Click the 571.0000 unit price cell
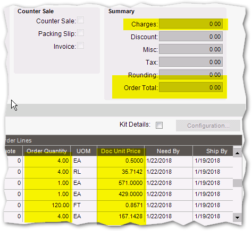This screenshot has width=252, height=231. pyautogui.click(x=121, y=183)
